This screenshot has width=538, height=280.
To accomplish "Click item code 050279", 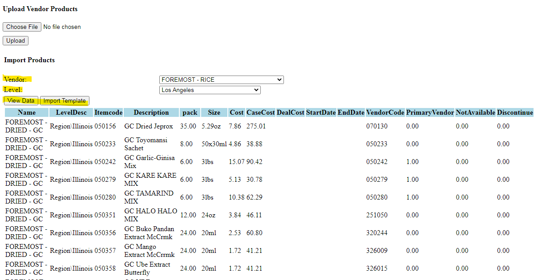I will pyautogui.click(x=105, y=180).
